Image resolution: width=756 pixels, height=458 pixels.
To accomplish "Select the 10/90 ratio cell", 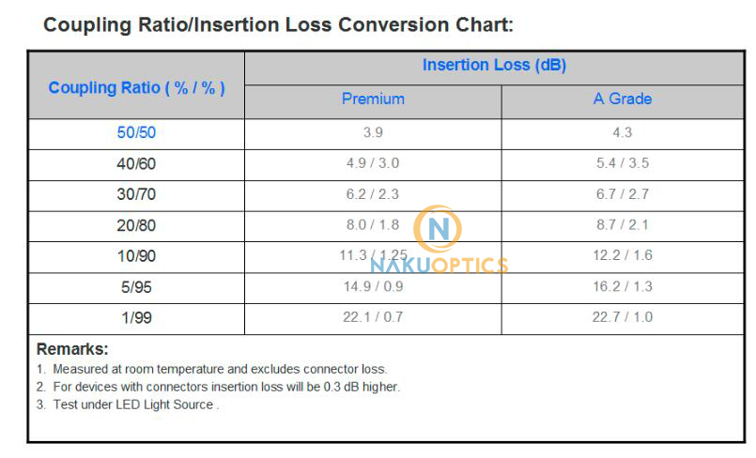I will pos(136,257).
